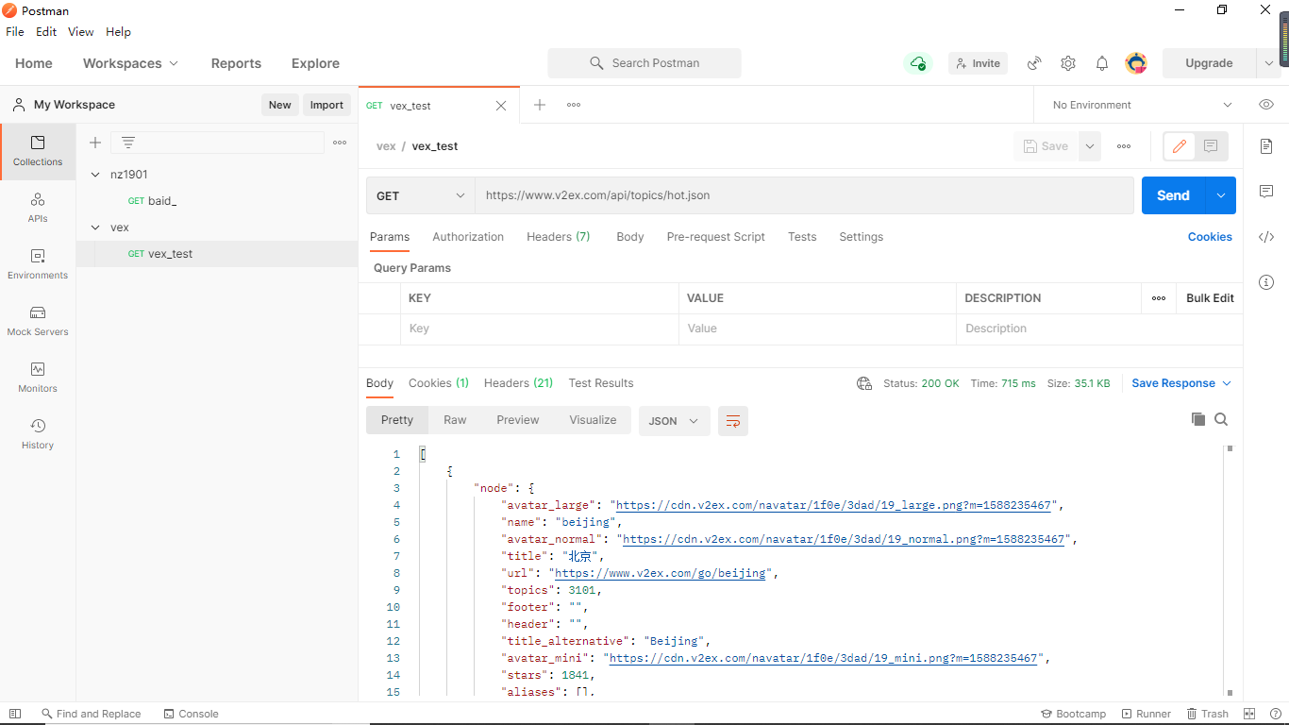Viewport: 1289px width, 725px height.
Task: Open the Collections sidebar panel
Action: click(x=38, y=151)
